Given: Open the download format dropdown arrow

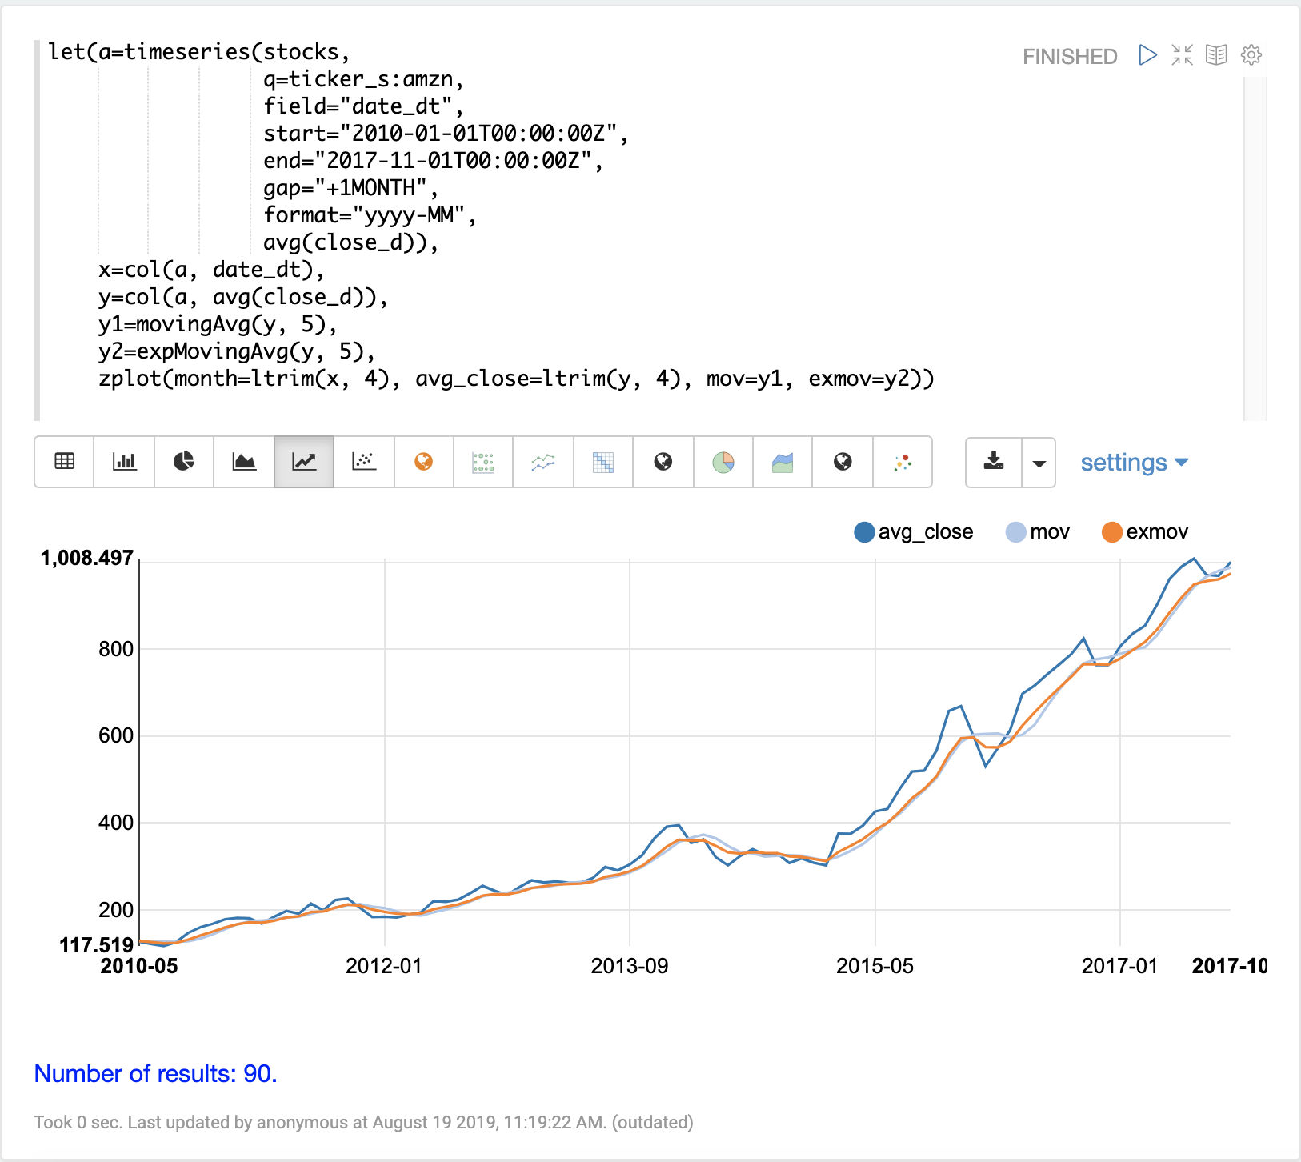Looking at the screenshot, I should (x=1039, y=463).
